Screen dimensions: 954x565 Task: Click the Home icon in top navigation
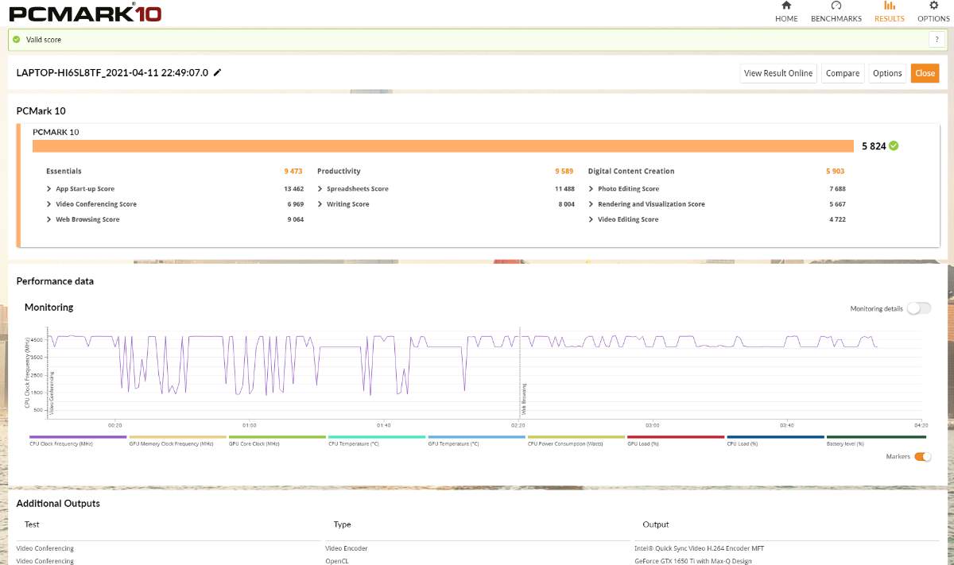click(x=785, y=6)
